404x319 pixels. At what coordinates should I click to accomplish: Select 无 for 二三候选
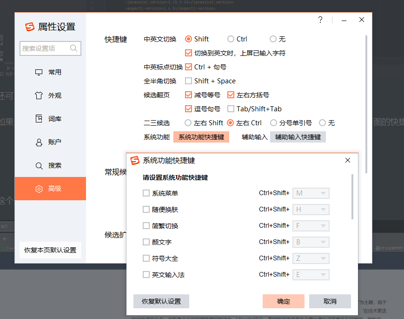pos(322,122)
